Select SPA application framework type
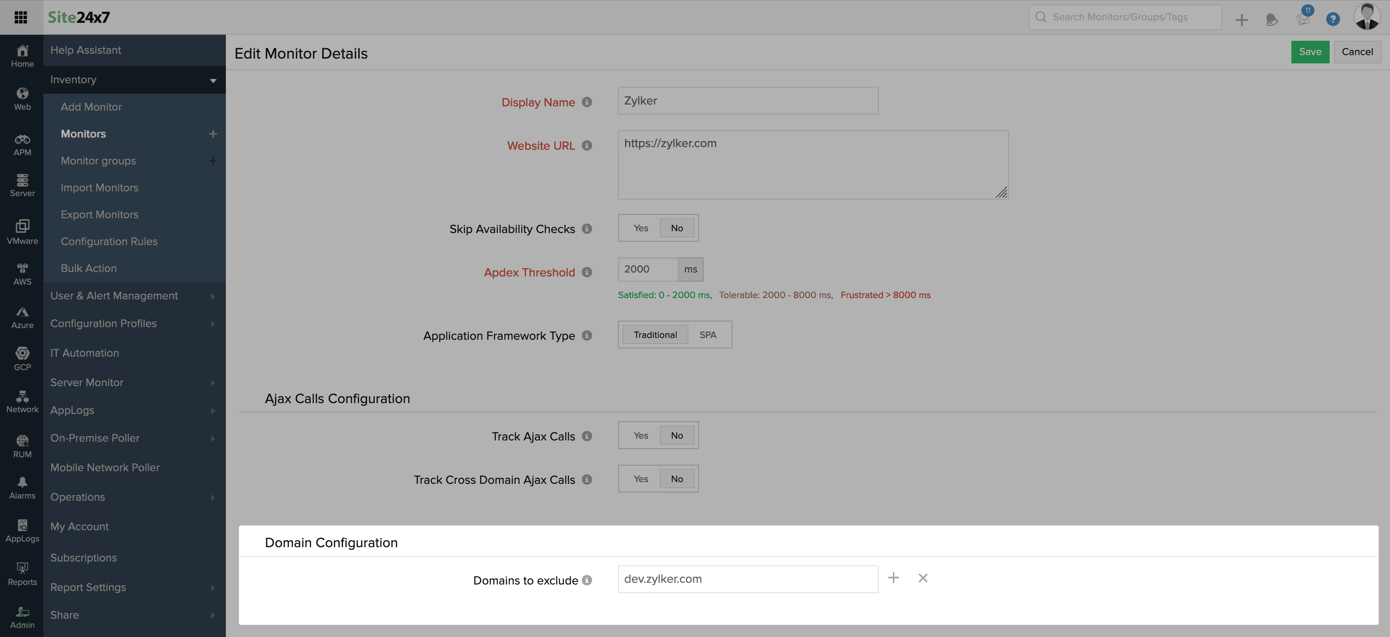 (708, 334)
